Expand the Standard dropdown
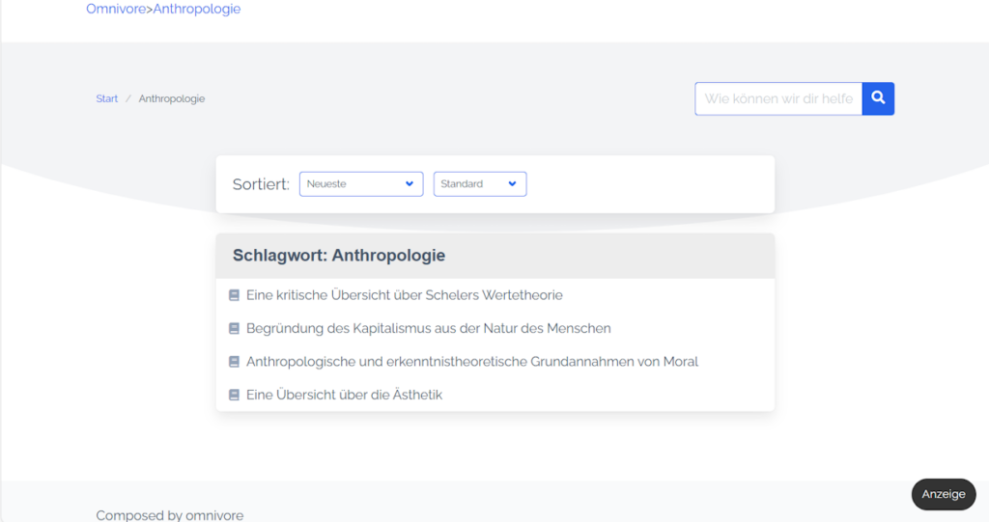Viewport: 989px width, 522px height. click(479, 184)
